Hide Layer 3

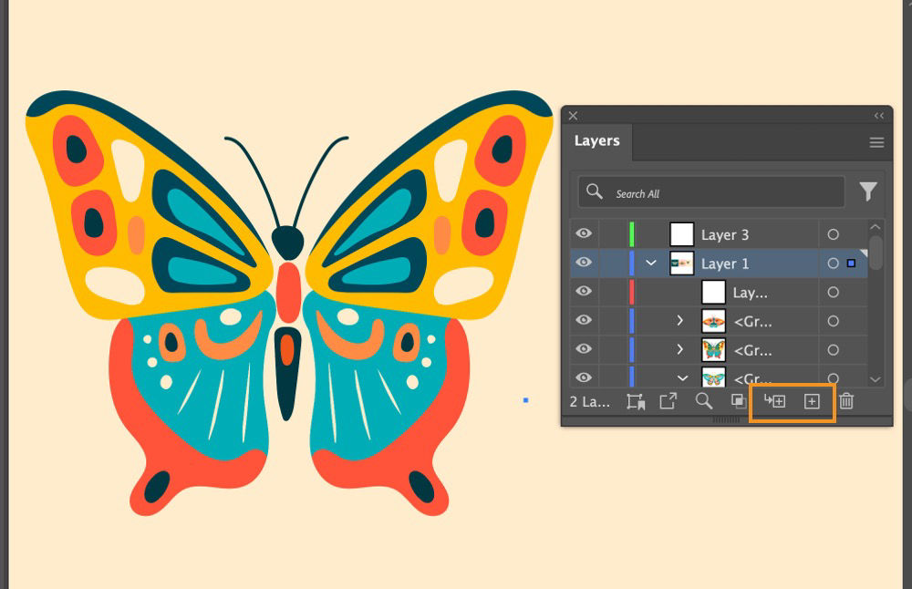point(584,234)
